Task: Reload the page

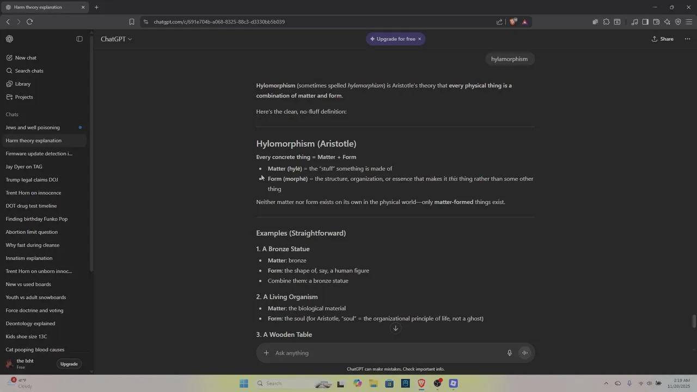Action: coord(29,22)
